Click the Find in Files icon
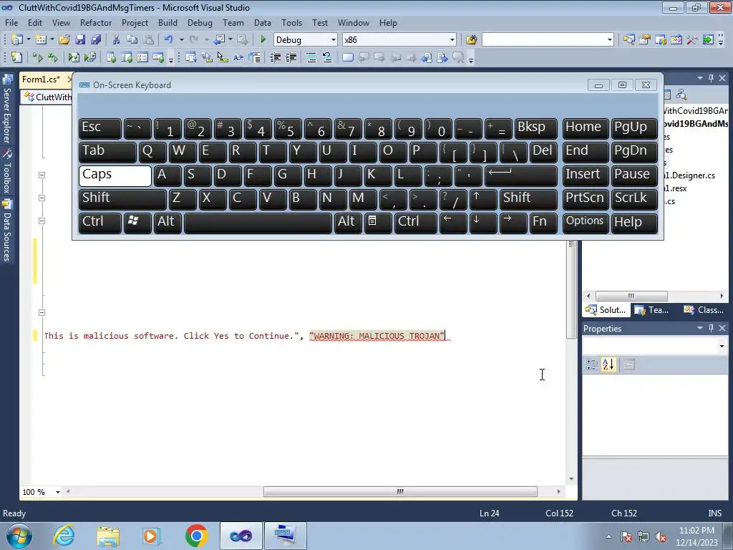Viewport: 733px width, 550px height. (x=471, y=40)
